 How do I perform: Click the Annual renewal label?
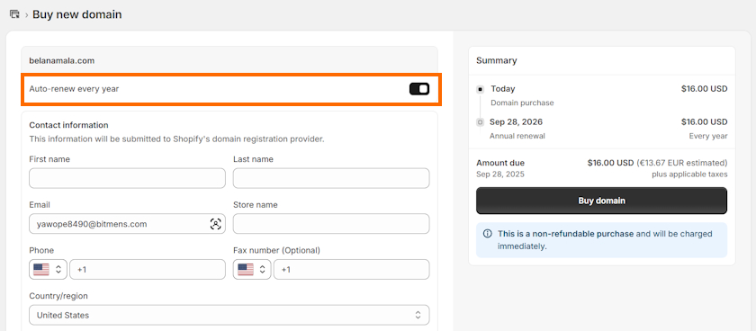[517, 136]
